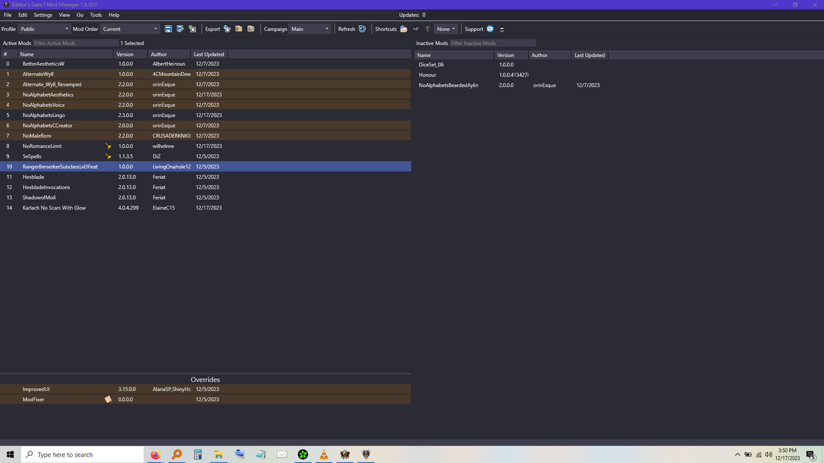Screen dimensions: 824x463
Task: Click the Windows Start button
Action: (10, 455)
